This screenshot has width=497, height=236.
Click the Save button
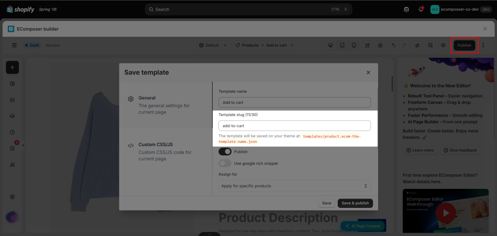click(x=327, y=203)
